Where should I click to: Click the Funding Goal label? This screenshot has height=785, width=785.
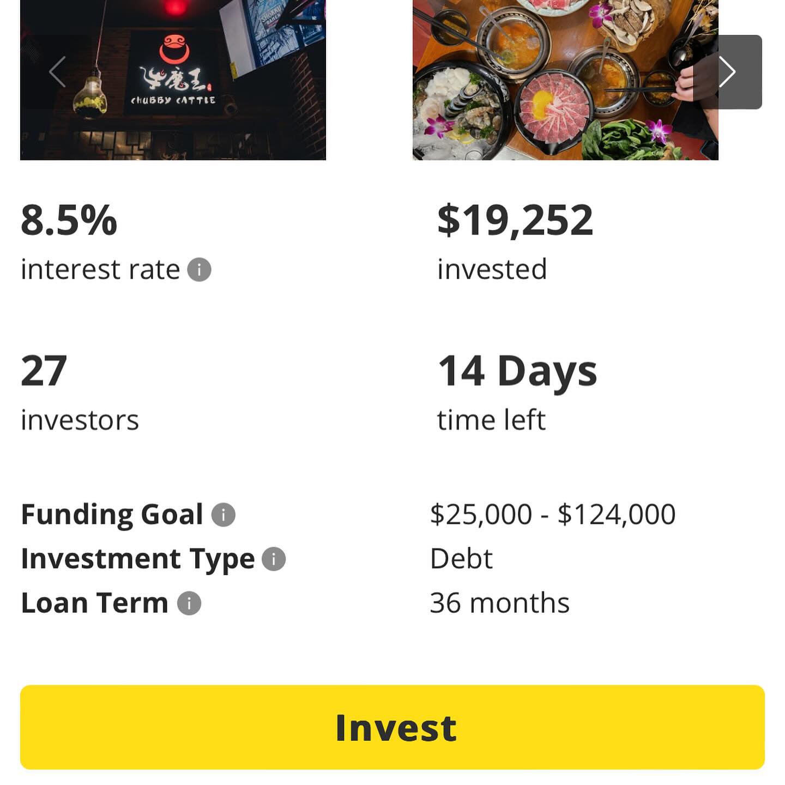coord(112,515)
